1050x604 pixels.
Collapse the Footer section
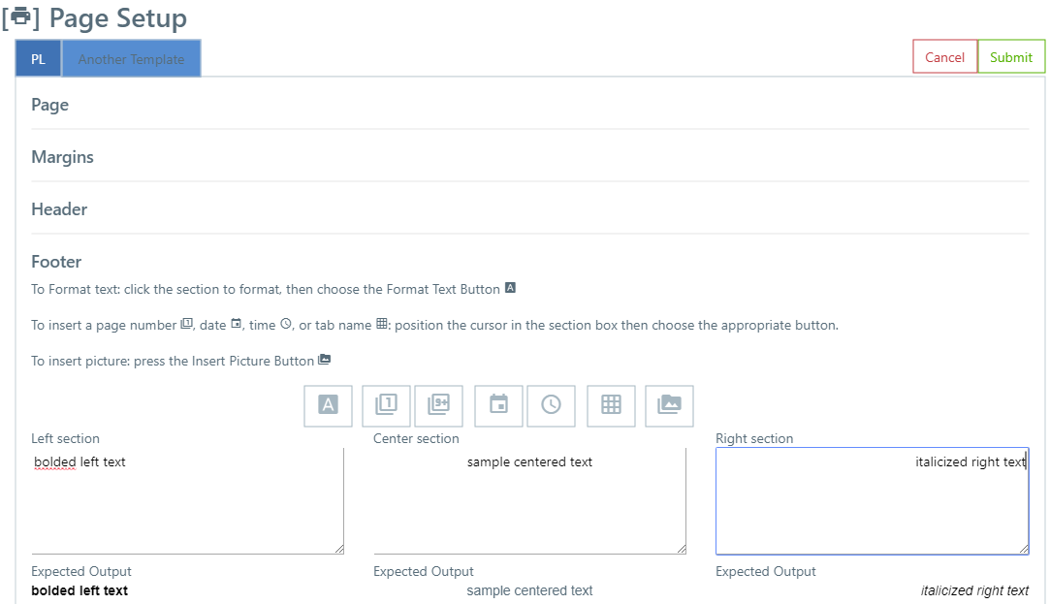point(55,261)
